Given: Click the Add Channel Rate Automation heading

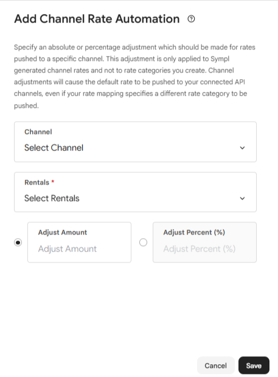Looking at the screenshot, I should [x=97, y=19].
